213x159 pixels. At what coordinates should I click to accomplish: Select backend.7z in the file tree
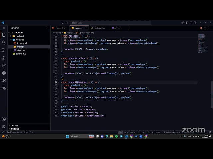pyautogui.click(x=21, y=54)
